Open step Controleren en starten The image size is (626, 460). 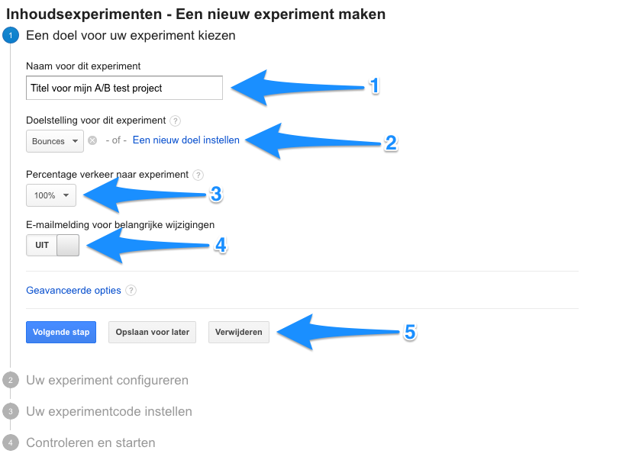pos(90,442)
